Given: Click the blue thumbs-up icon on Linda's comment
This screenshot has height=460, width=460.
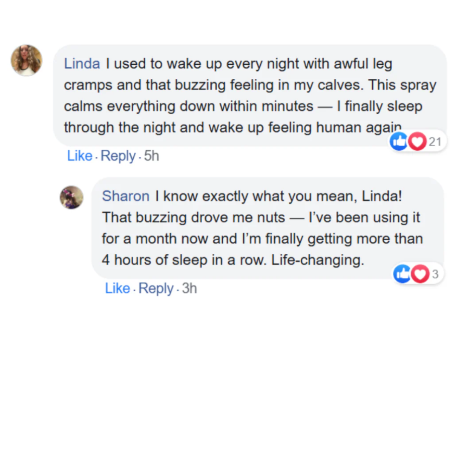Looking at the screenshot, I should (x=399, y=141).
